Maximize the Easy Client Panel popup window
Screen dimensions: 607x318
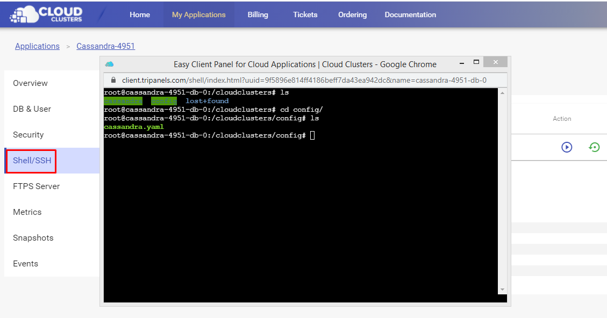point(476,62)
